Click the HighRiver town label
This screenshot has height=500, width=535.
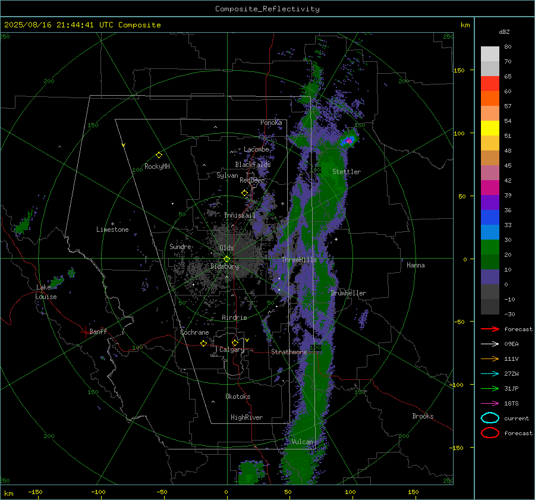247,417
